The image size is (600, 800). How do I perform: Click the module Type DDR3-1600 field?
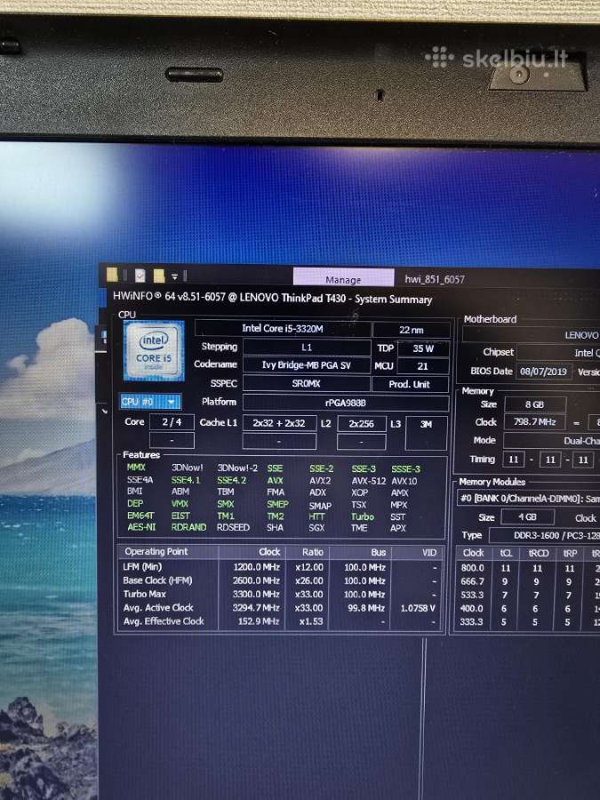click(x=544, y=535)
